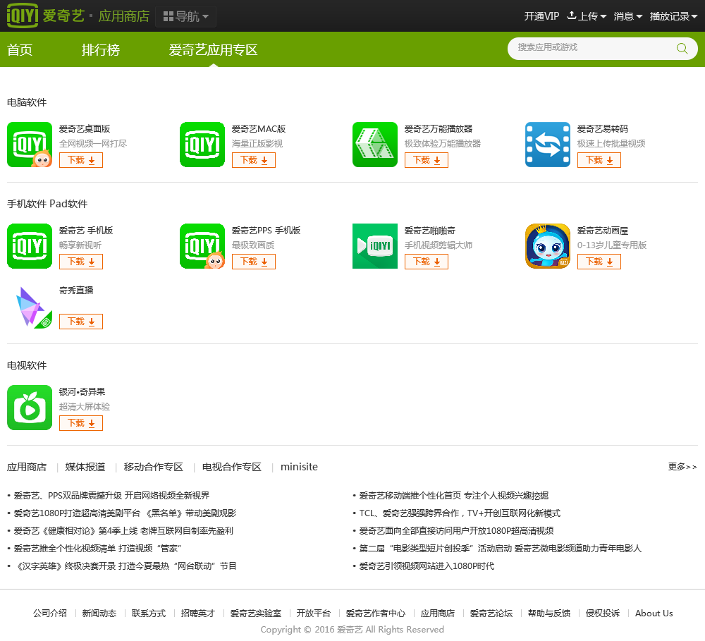The height and width of the screenshot is (641, 705).
Task: Click 开通VIP link
Action: click(x=541, y=16)
